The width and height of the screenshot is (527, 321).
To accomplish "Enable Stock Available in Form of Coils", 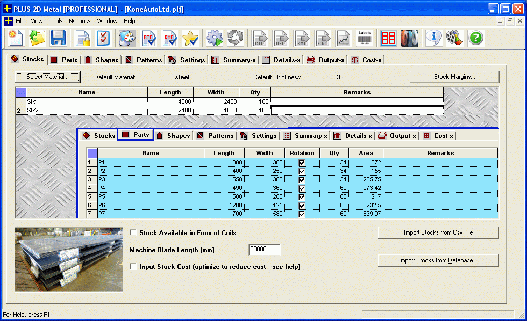I will (x=133, y=232).
